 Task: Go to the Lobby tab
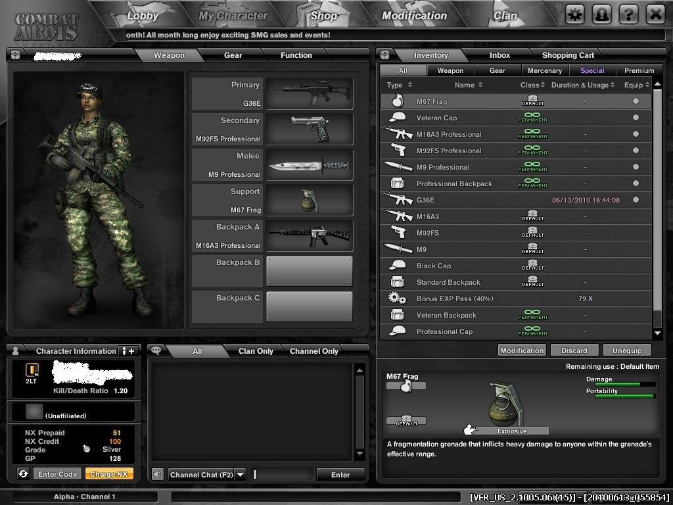coord(143,16)
